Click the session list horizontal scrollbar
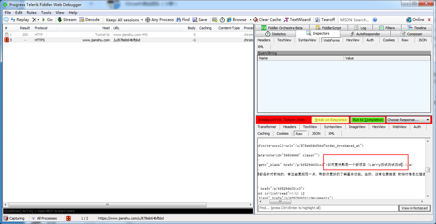 tap(108, 205)
